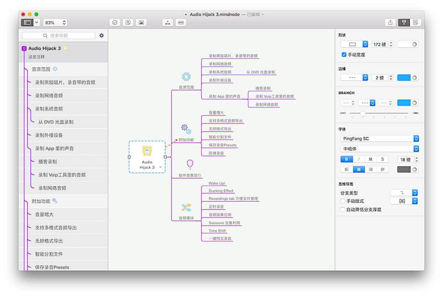
Task: Open the notes inspector tab
Action: [x=415, y=22]
